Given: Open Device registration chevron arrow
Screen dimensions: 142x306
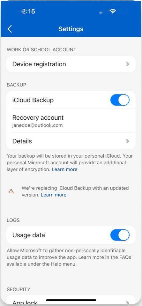Looking at the screenshot, I should (x=128, y=64).
